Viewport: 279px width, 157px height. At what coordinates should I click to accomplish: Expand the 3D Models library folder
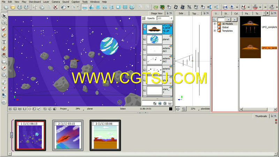(215, 24)
